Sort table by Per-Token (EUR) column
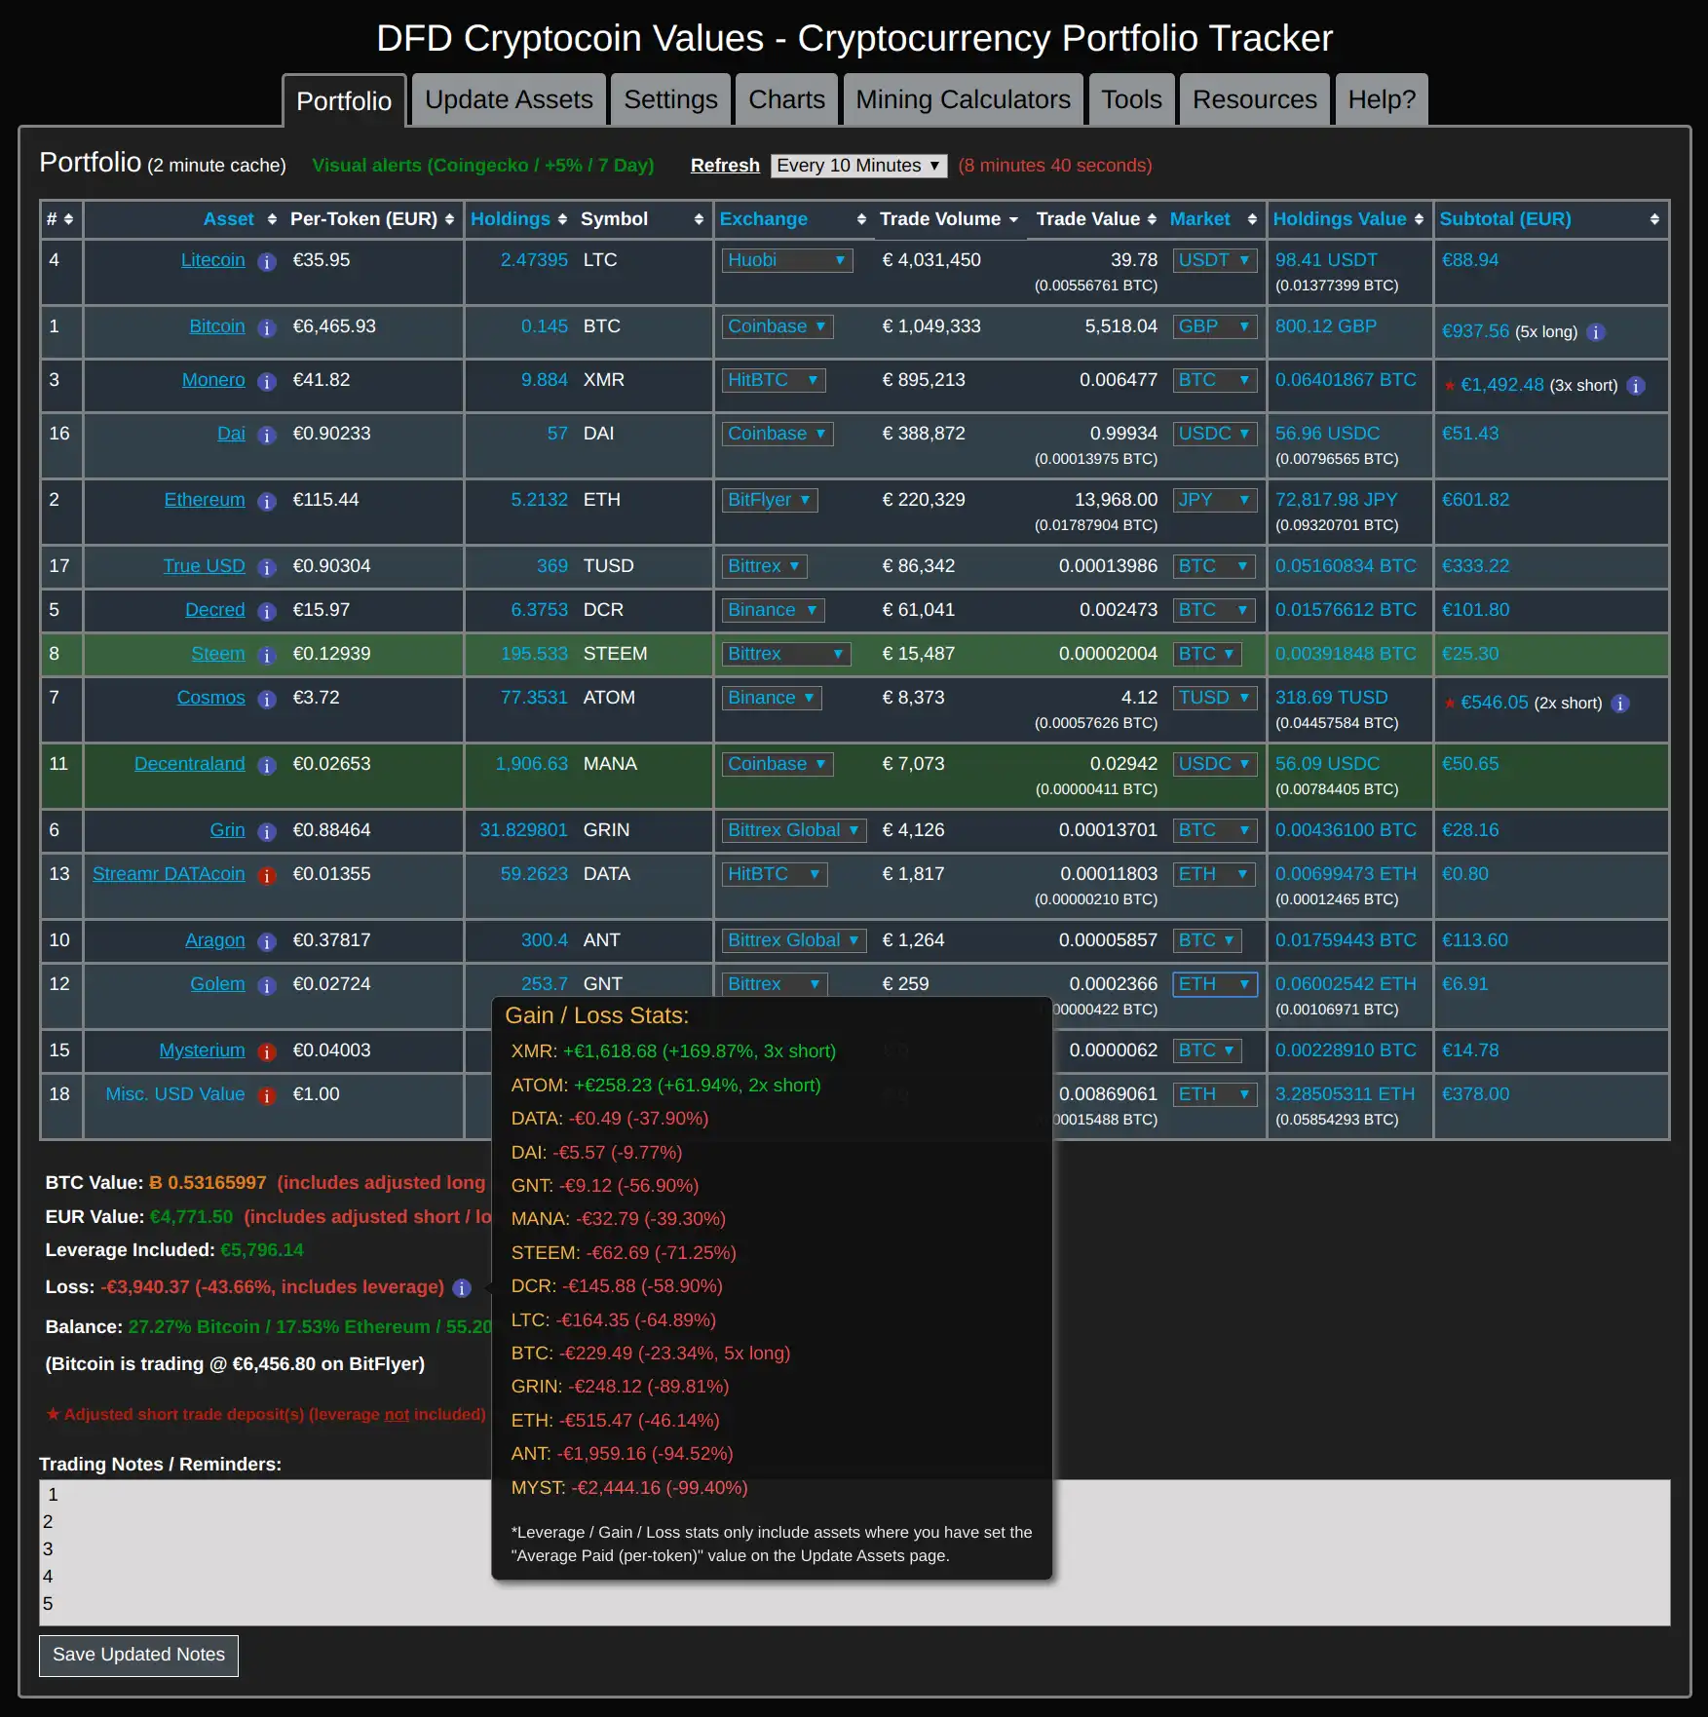The width and height of the screenshot is (1708, 1717). [372, 219]
